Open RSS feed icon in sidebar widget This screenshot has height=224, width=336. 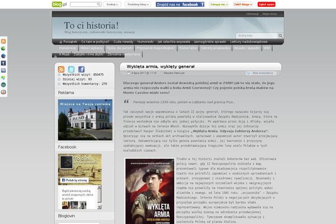(x=61, y=69)
